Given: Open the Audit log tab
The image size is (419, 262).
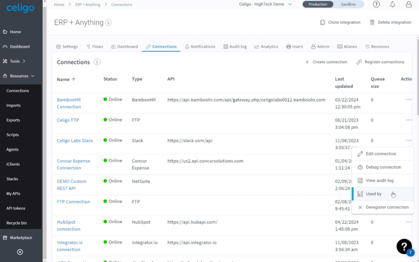Looking at the screenshot, I should 235,47.
